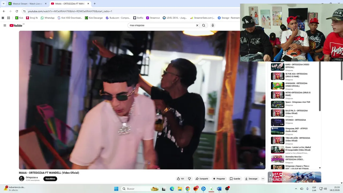
Task: Start voice search with microphone icon
Action: point(213,25)
